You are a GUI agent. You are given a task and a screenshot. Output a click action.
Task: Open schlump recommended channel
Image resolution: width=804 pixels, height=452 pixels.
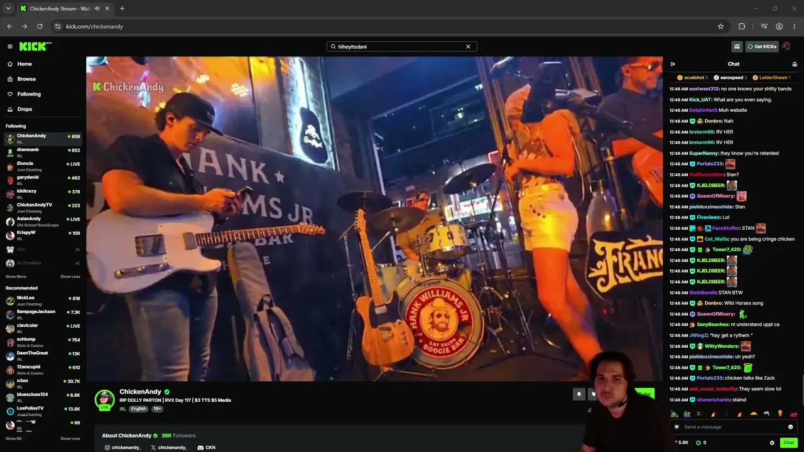pyautogui.click(x=43, y=341)
